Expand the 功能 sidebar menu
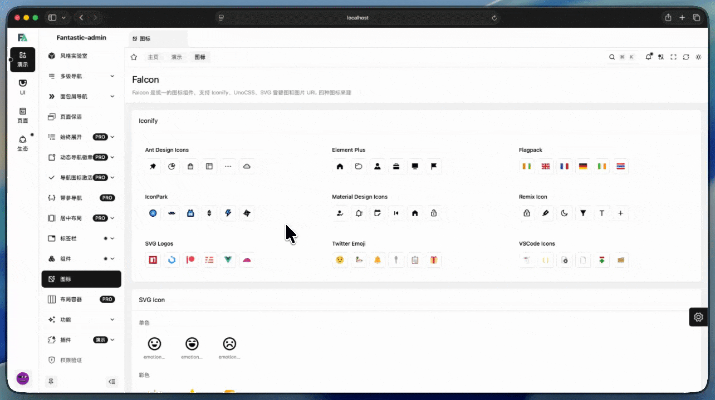 tap(81, 319)
